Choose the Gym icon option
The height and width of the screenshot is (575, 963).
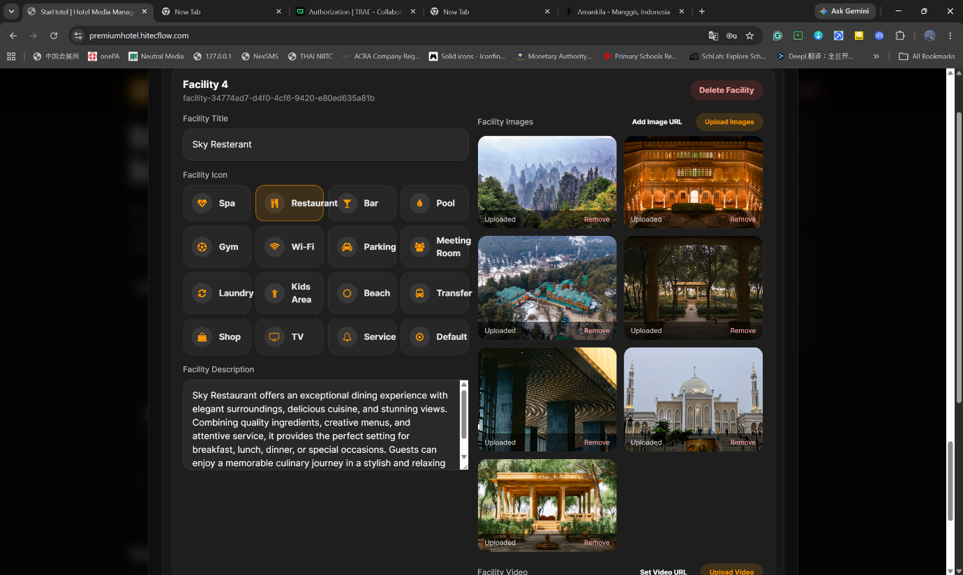coord(217,247)
